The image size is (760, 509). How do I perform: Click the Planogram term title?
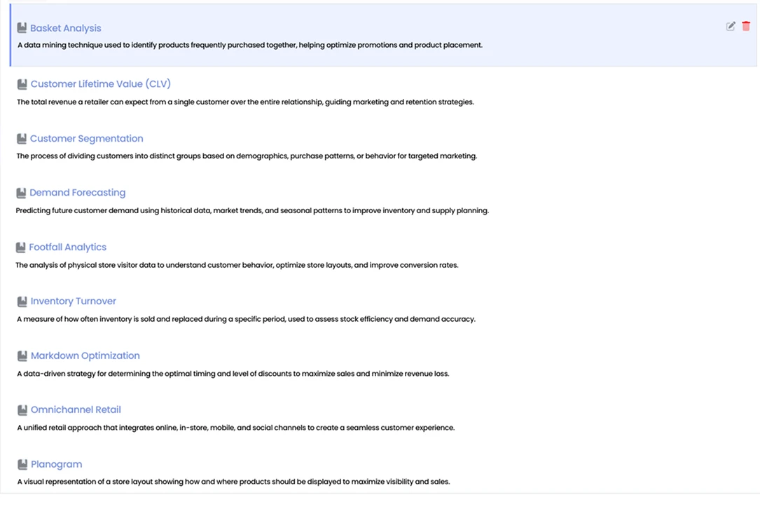[56, 465]
